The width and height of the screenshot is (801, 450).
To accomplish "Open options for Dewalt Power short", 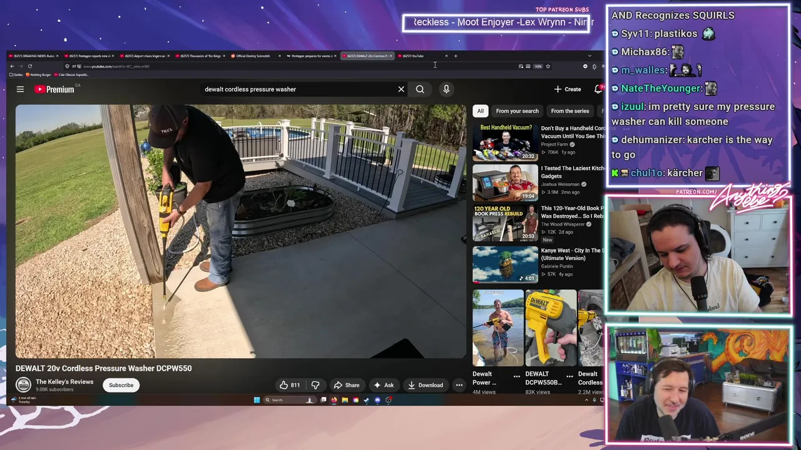I will [517, 376].
